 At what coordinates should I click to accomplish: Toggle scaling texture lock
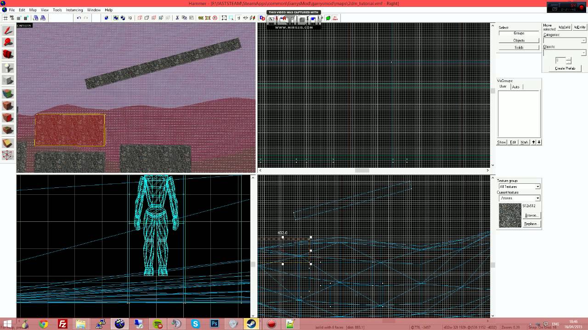click(x=245, y=18)
